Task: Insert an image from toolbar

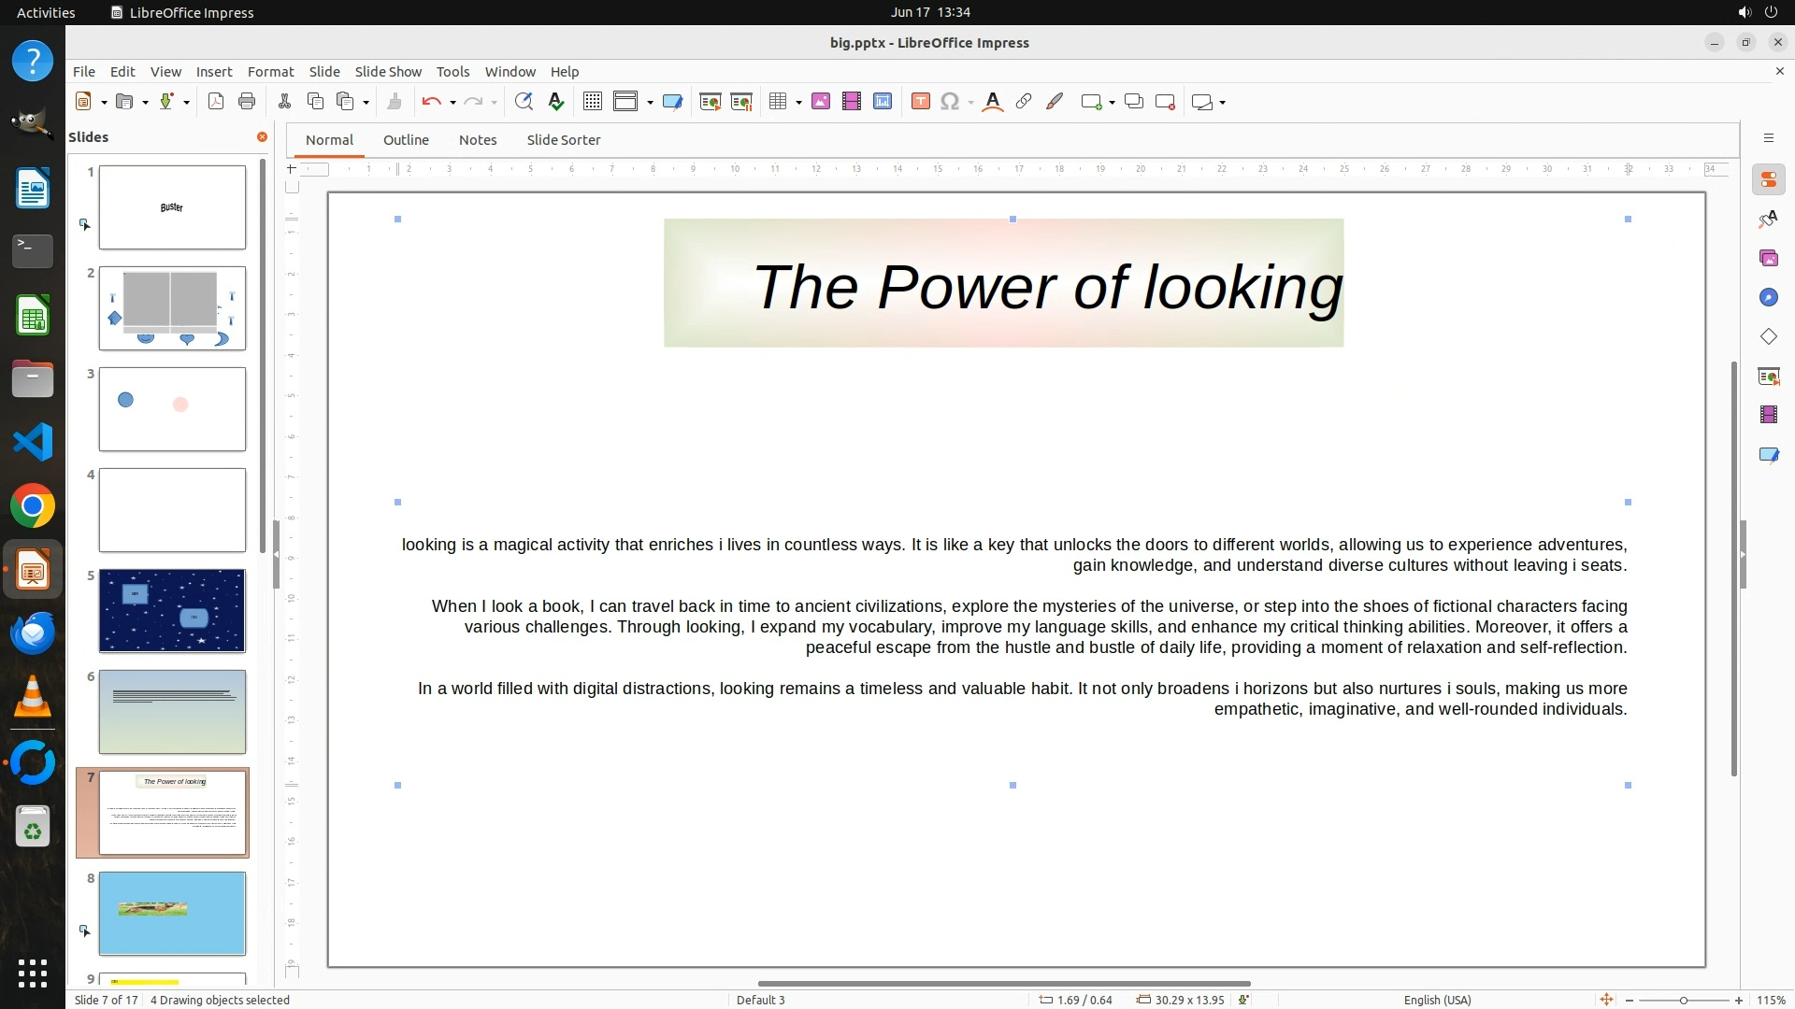Action: [x=821, y=102]
